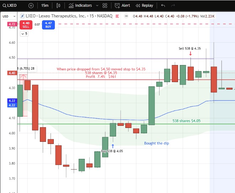Open USD currency dropdown
The image size is (235, 193).
(x=9, y=16)
